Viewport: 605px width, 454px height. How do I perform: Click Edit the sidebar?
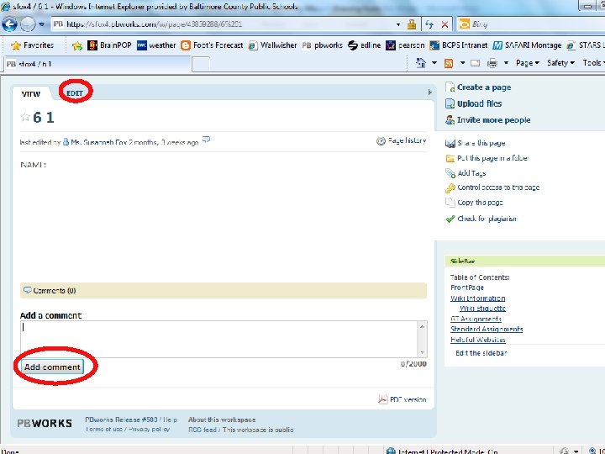481,353
